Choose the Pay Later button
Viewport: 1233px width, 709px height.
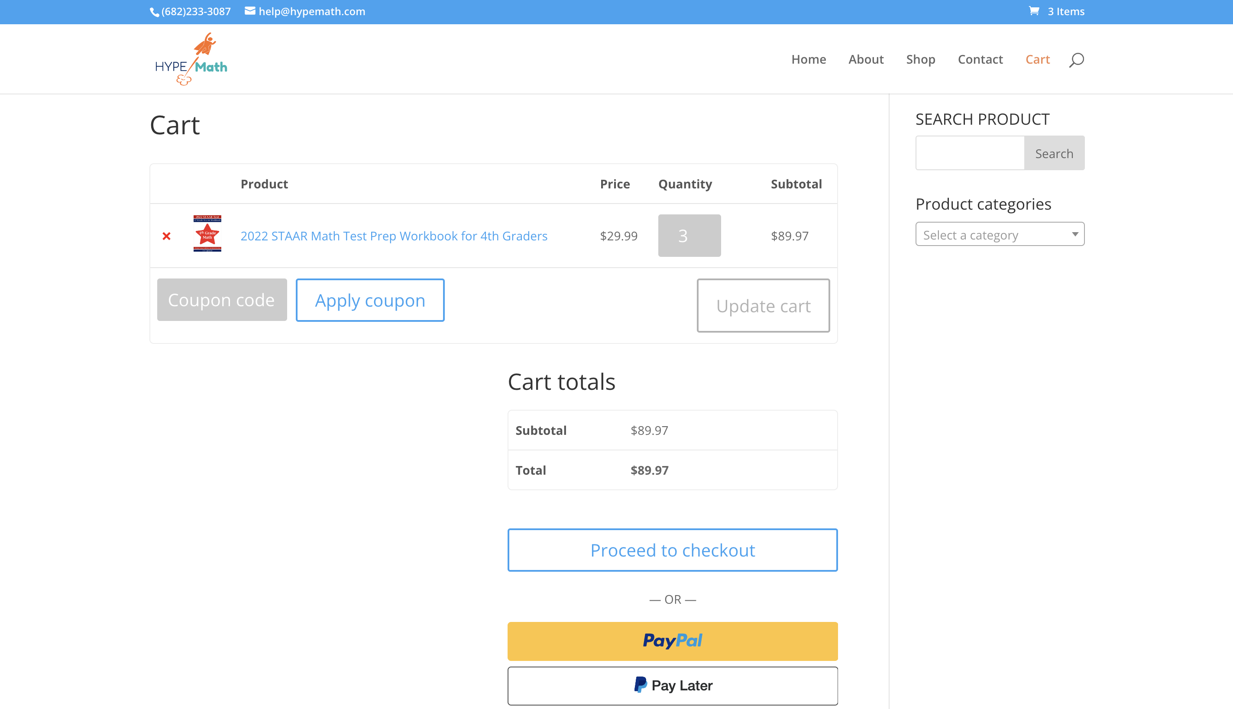[672, 686]
